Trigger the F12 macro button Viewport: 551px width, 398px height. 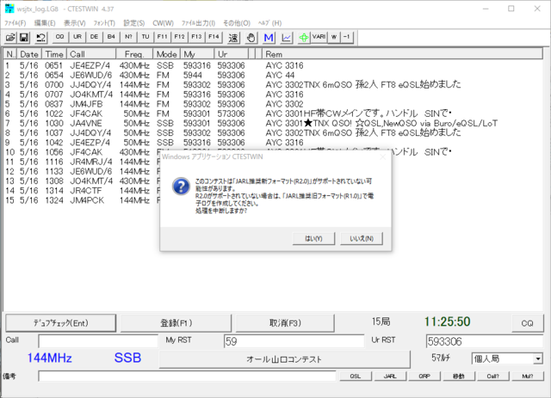click(180, 37)
